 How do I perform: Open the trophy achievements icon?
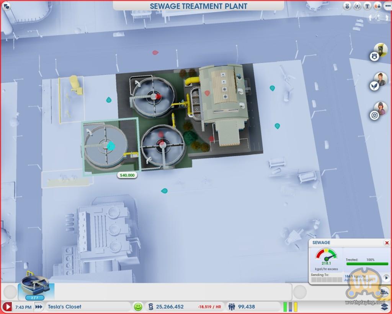[x=366, y=6]
